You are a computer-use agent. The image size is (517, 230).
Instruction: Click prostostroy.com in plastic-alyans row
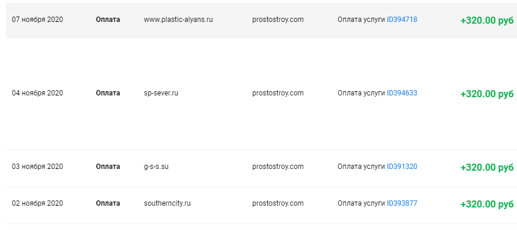[278, 20]
